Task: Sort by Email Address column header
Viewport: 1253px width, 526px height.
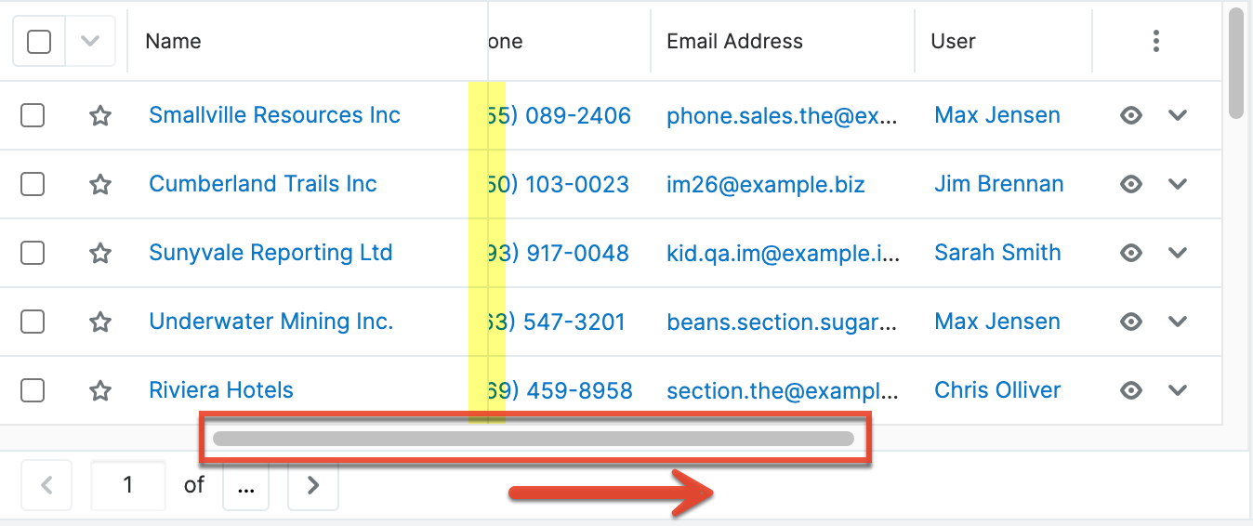Action: (734, 42)
